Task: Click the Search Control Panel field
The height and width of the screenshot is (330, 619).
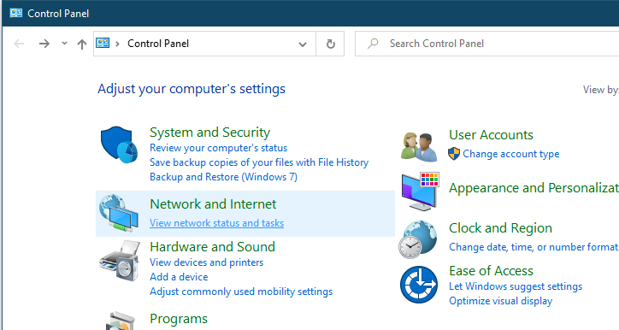Action: pos(486,44)
